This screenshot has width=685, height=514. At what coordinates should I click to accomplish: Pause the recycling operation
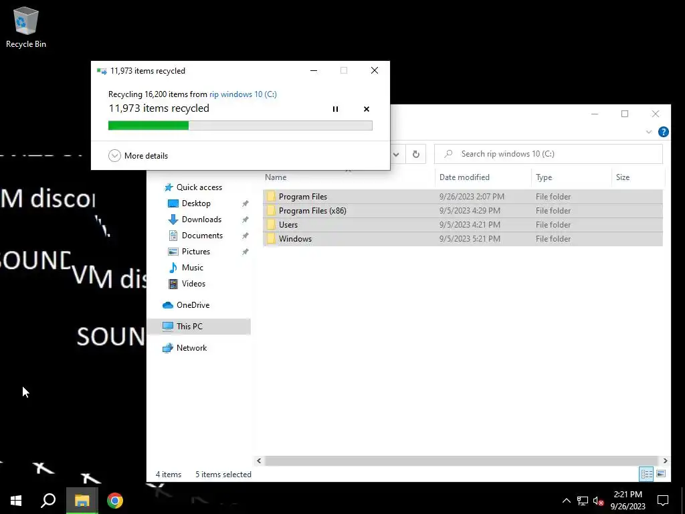(x=335, y=109)
